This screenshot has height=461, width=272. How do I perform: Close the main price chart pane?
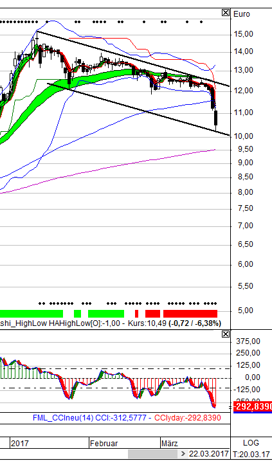(226, 13)
